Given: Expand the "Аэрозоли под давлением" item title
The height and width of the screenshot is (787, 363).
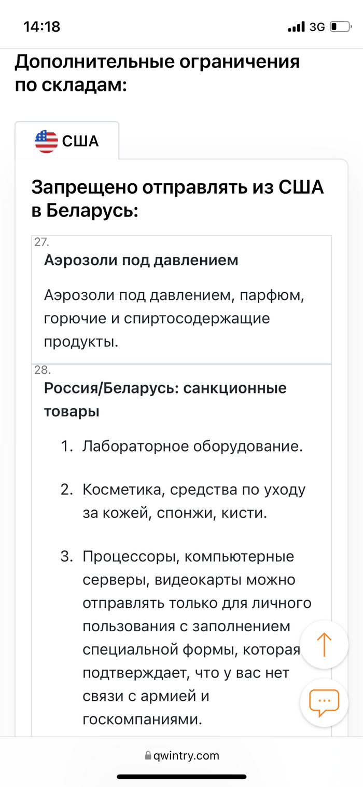Looking at the screenshot, I should tap(141, 260).
